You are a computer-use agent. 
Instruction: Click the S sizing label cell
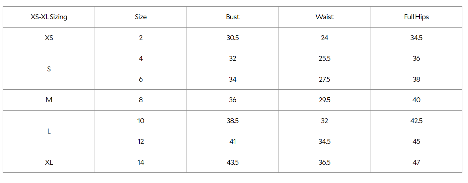click(49, 69)
